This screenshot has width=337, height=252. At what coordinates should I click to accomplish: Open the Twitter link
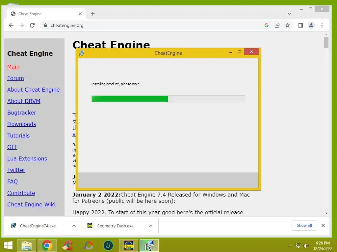[16, 170]
